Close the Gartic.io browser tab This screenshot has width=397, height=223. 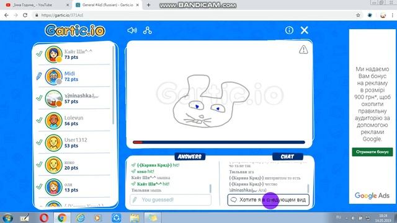[x=138, y=5]
